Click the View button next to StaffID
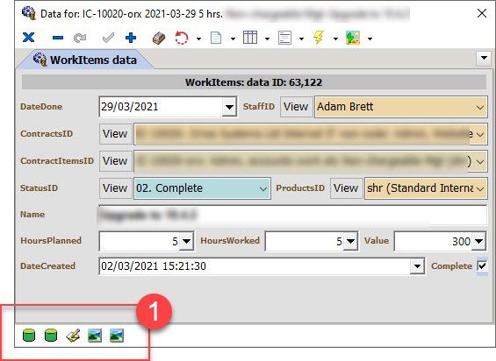Viewport: 496px width, 361px height. (296, 107)
